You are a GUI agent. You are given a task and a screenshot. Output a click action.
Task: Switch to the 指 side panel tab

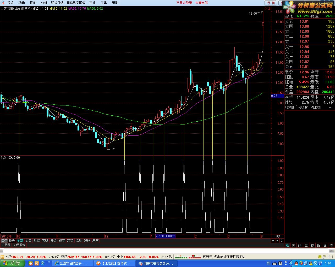click(319, 245)
